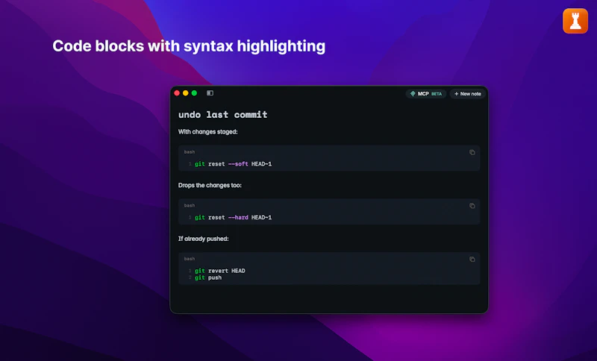Click the 'git revert HEAD' code line
This screenshot has height=361, width=597.
pos(220,271)
